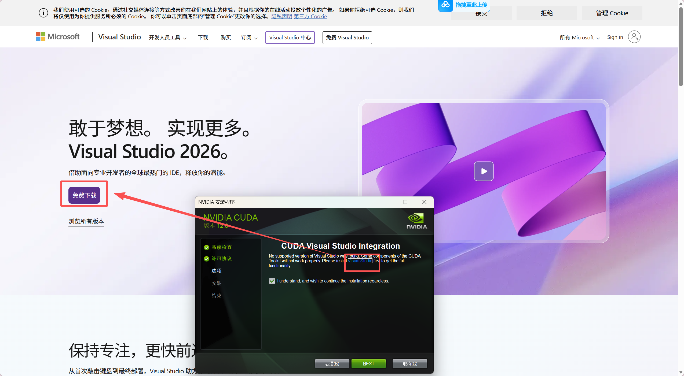Click green check next to 系统检查
The image size is (684, 376).
pyautogui.click(x=206, y=247)
